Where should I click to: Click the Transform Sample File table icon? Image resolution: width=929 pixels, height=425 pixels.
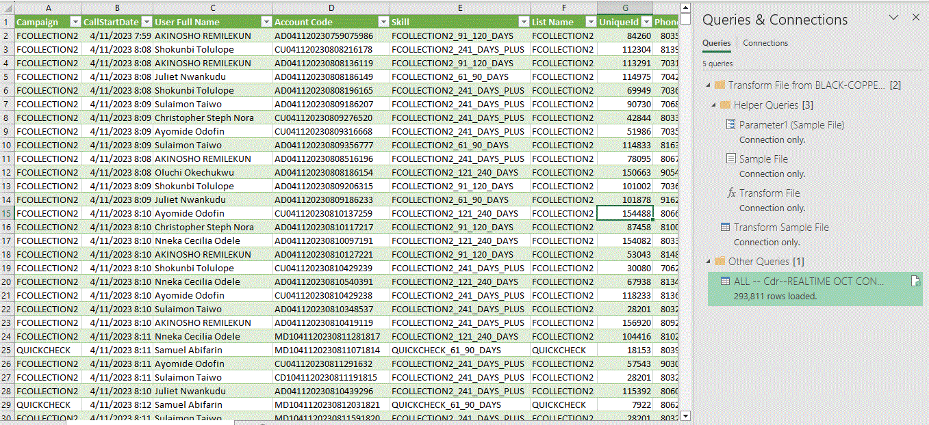(x=725, y=228)
